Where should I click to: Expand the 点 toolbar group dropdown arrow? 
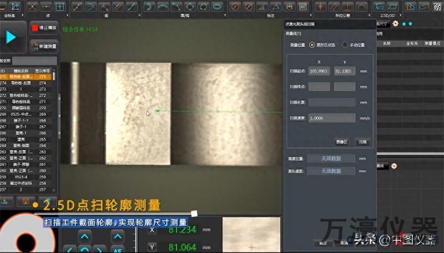[x=67, y=16]
